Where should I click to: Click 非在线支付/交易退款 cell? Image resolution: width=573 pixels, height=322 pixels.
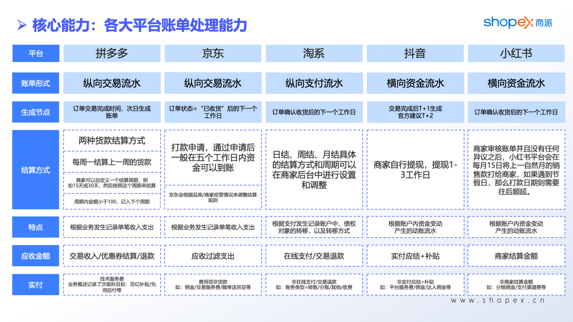click(x=314, y=285)
